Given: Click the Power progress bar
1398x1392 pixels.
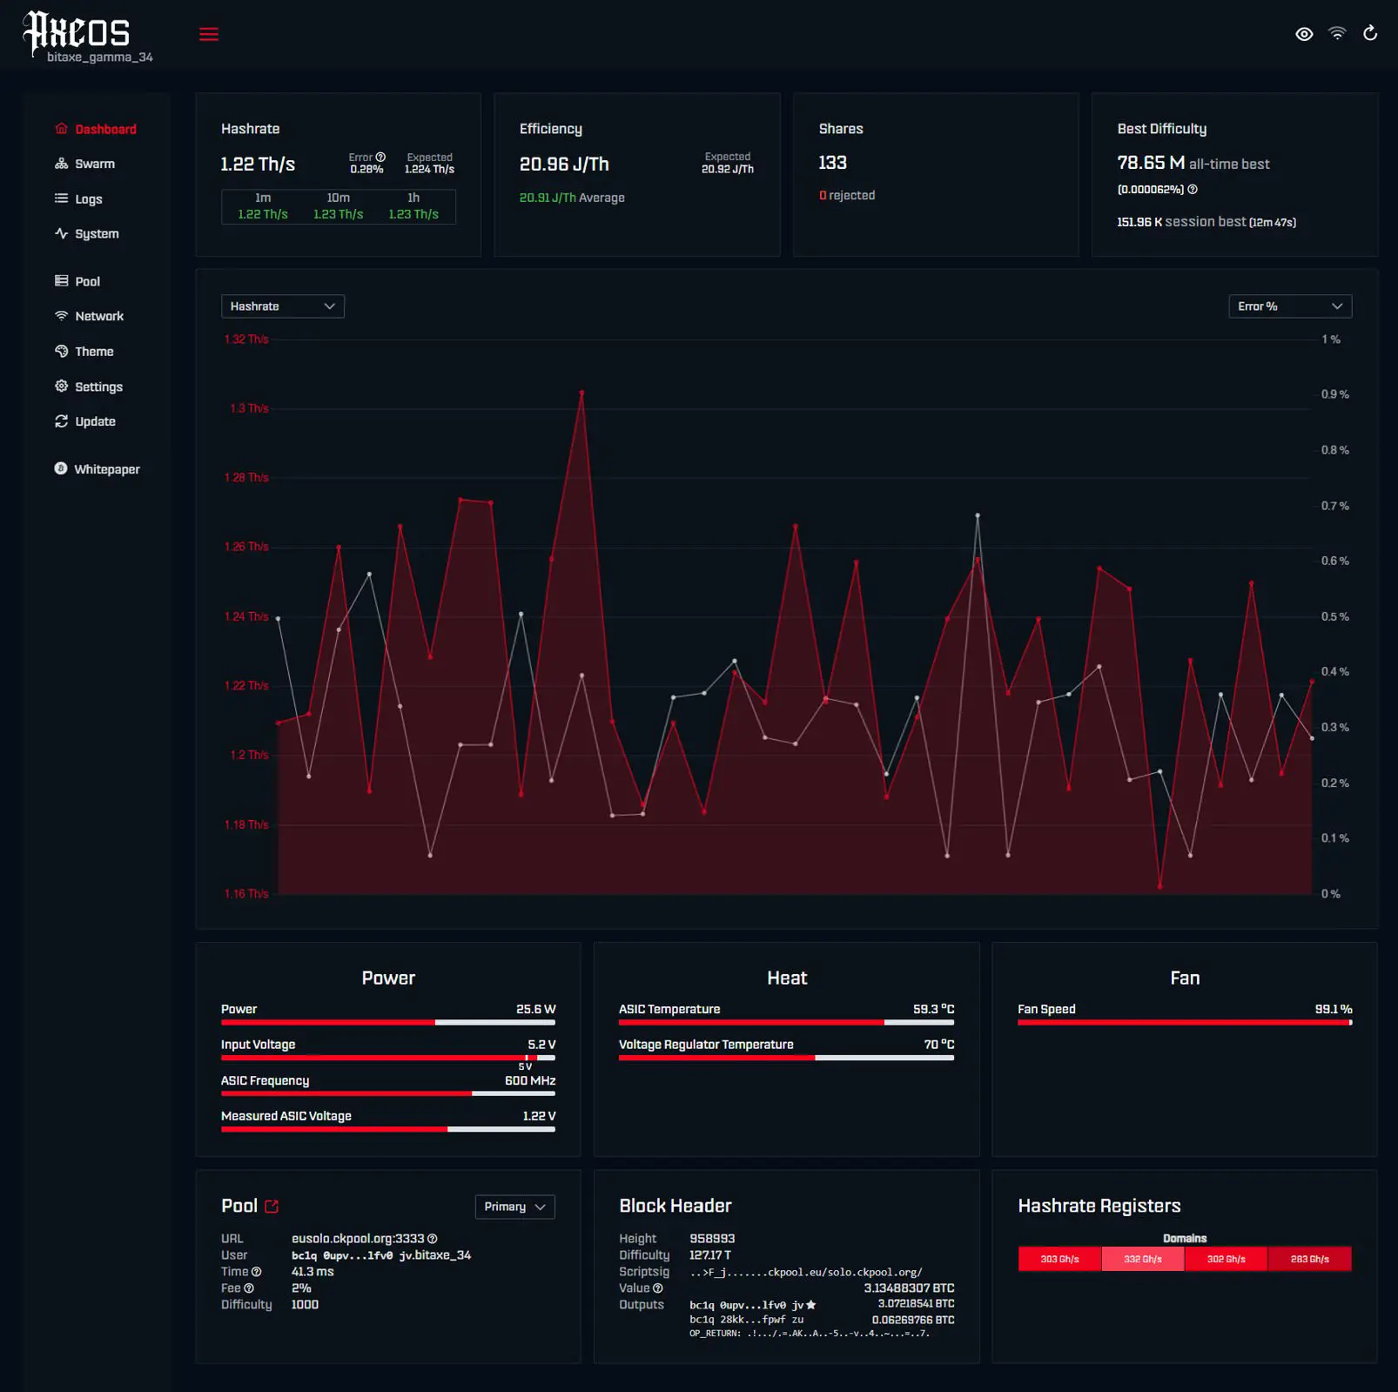Looking at the screenshot, I should [388, 1023].
